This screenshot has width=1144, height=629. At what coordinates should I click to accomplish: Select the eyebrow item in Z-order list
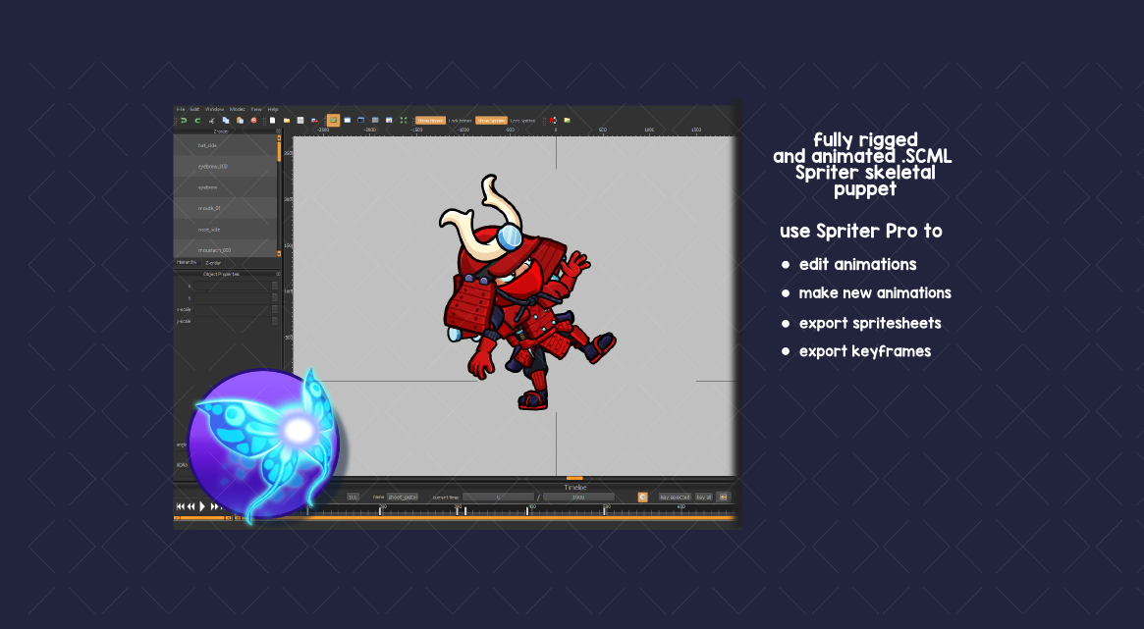tap(225, 187)
